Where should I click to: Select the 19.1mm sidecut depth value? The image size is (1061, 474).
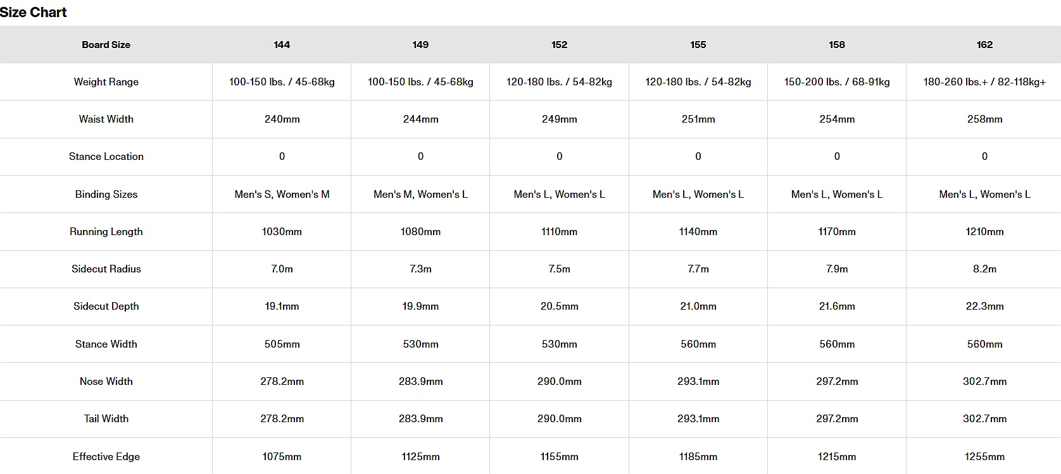coord(282,306)
